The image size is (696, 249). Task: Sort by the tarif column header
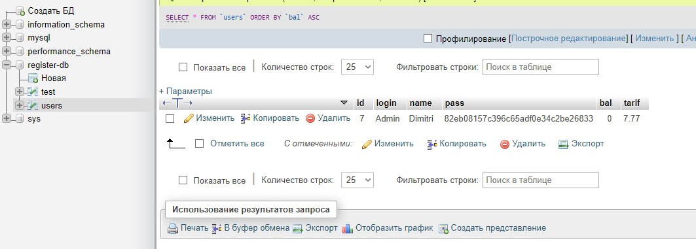[632, 103]
